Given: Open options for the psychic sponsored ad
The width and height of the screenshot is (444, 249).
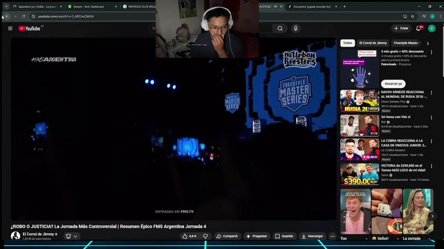Looking at the screenshot, I should click(x=431, y=52).
